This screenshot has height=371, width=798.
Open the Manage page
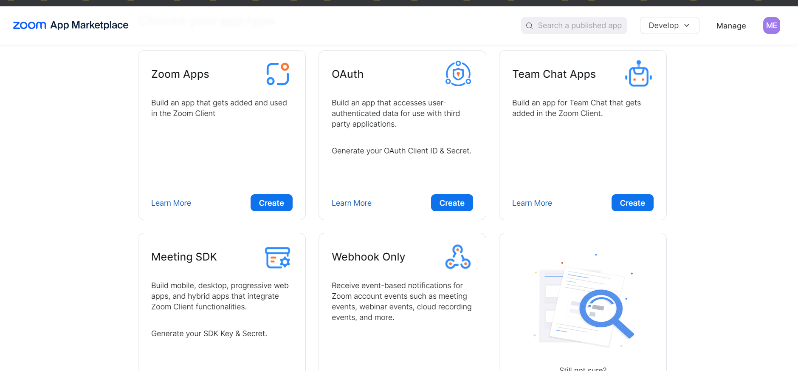pyautogui.click(x=731, y=25)
